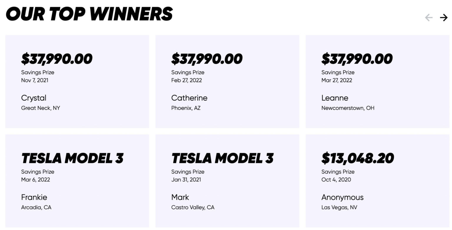Click the previous arrow in winners carousel
Viewport: 452px width, 230px height.
pos(429,18)
